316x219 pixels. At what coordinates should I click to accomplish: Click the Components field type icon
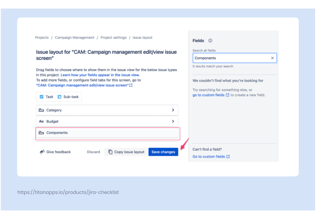(x=41, y=133)
